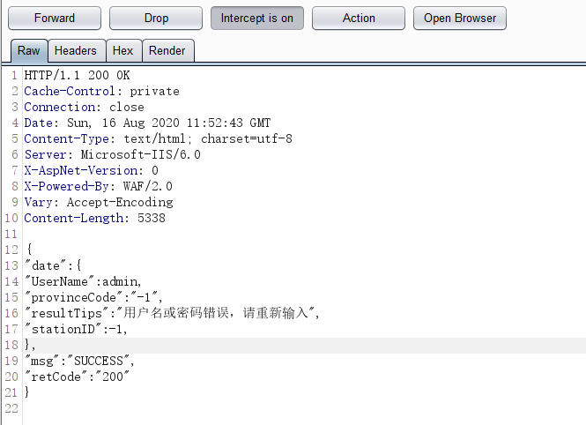Image resolution: width=586 pixels, height=425 pixels.
Task: Click the "retCode":"200" line
Action: click(x=78, y=377)
